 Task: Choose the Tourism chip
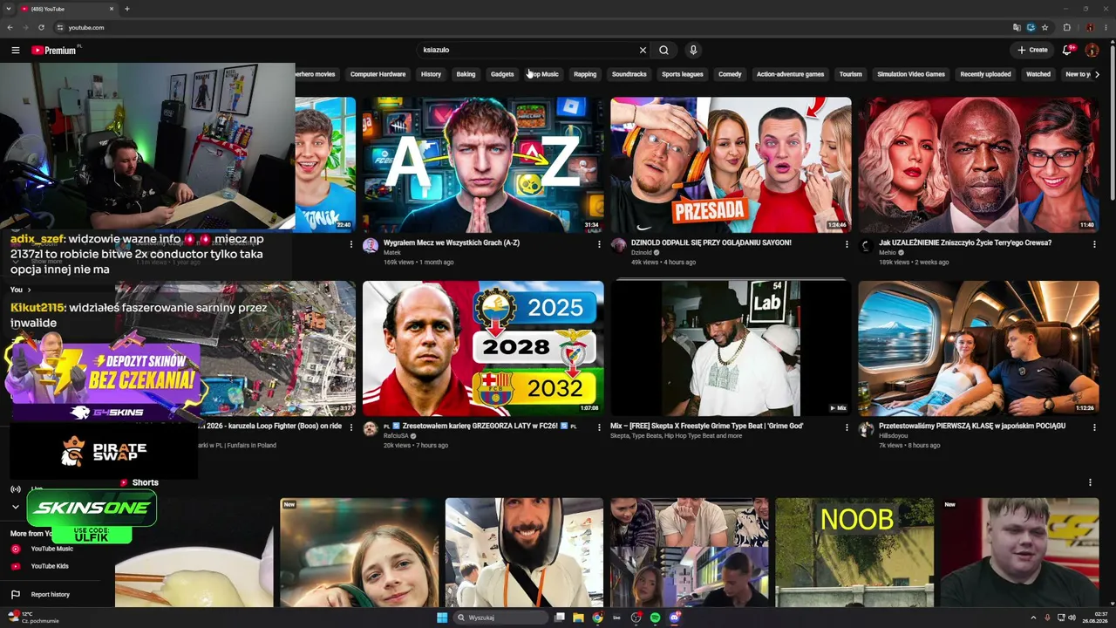click(850, 74)
